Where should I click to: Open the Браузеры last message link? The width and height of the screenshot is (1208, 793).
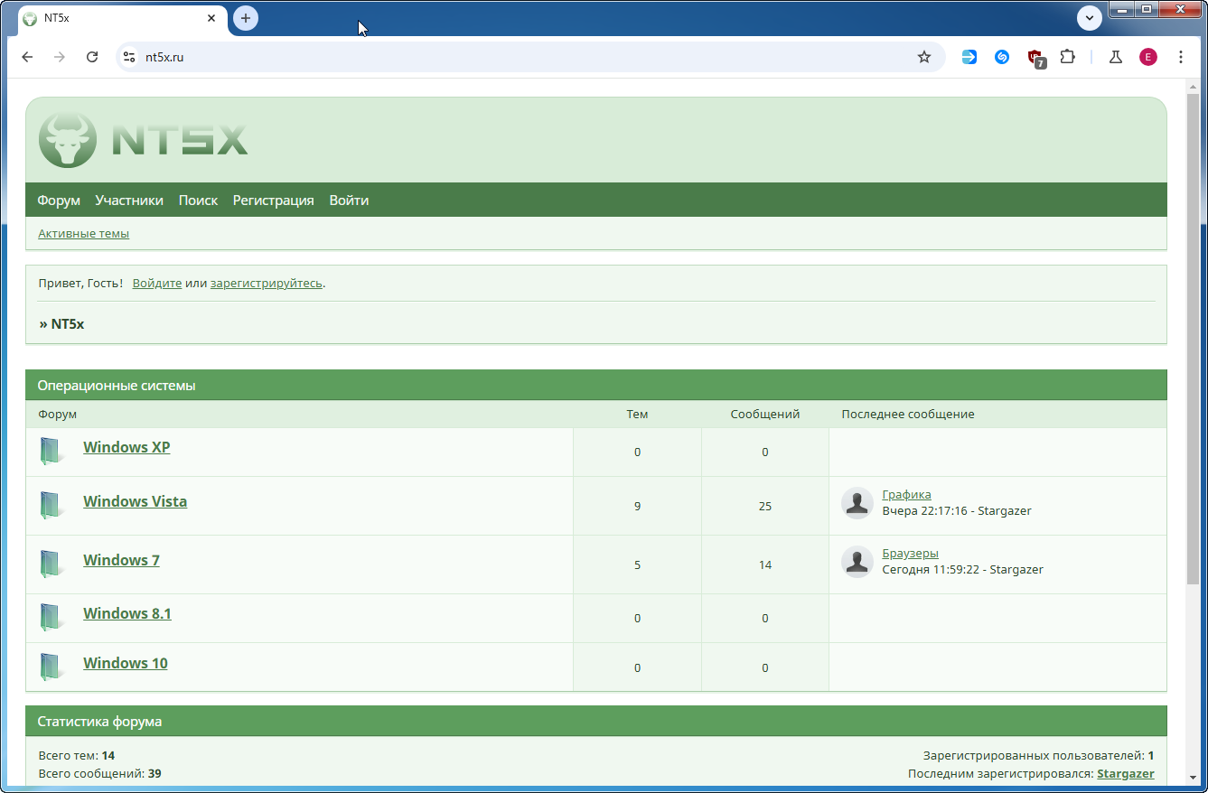coord(910,553)
